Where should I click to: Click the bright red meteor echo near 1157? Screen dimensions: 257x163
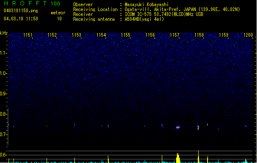tap(178, 127)
